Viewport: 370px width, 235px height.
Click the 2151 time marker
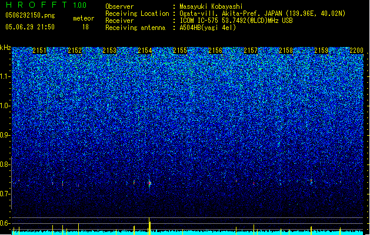tap(39, 51)
